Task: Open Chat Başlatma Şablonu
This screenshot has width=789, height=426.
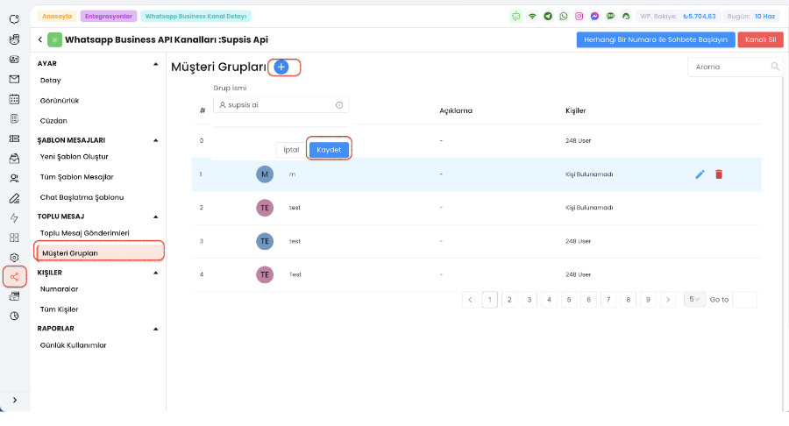Action: (x=82, y=197)
